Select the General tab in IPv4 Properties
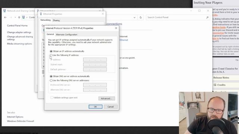239x134 pixels. click(x=50, y=34)
